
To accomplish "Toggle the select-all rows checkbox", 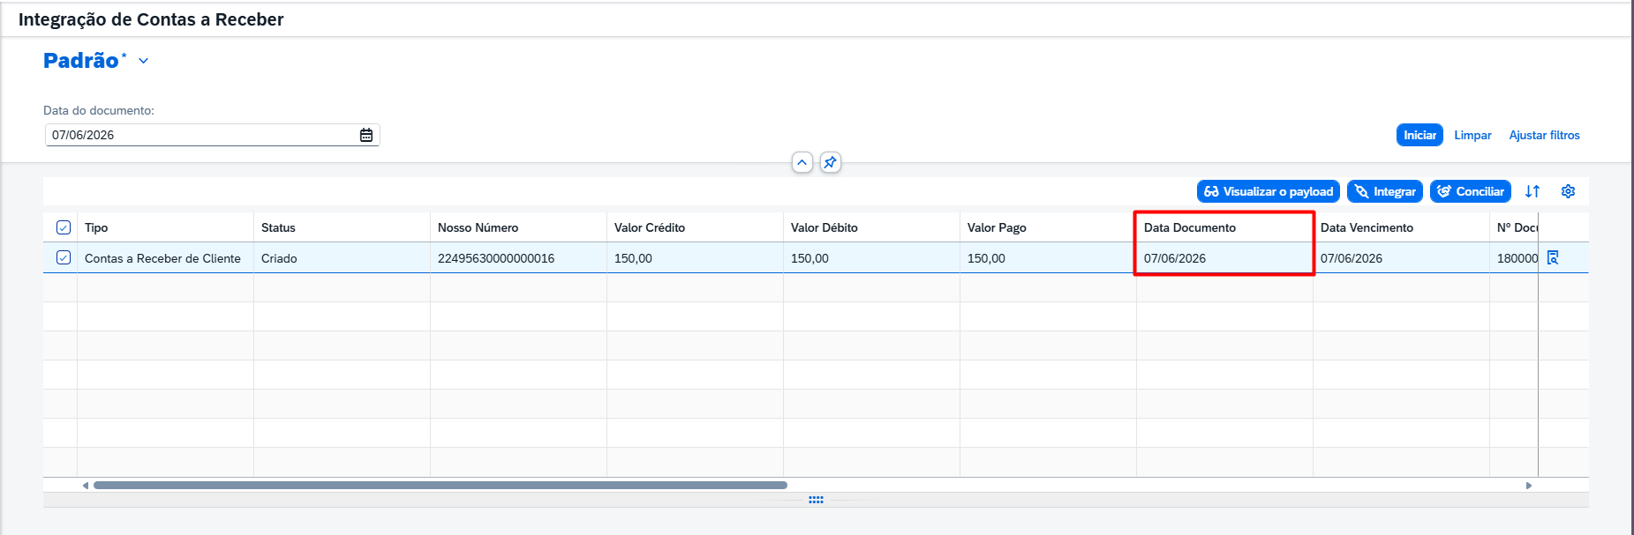I will point(64,227).
